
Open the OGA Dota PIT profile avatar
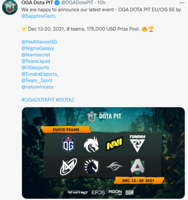point(10,7)
